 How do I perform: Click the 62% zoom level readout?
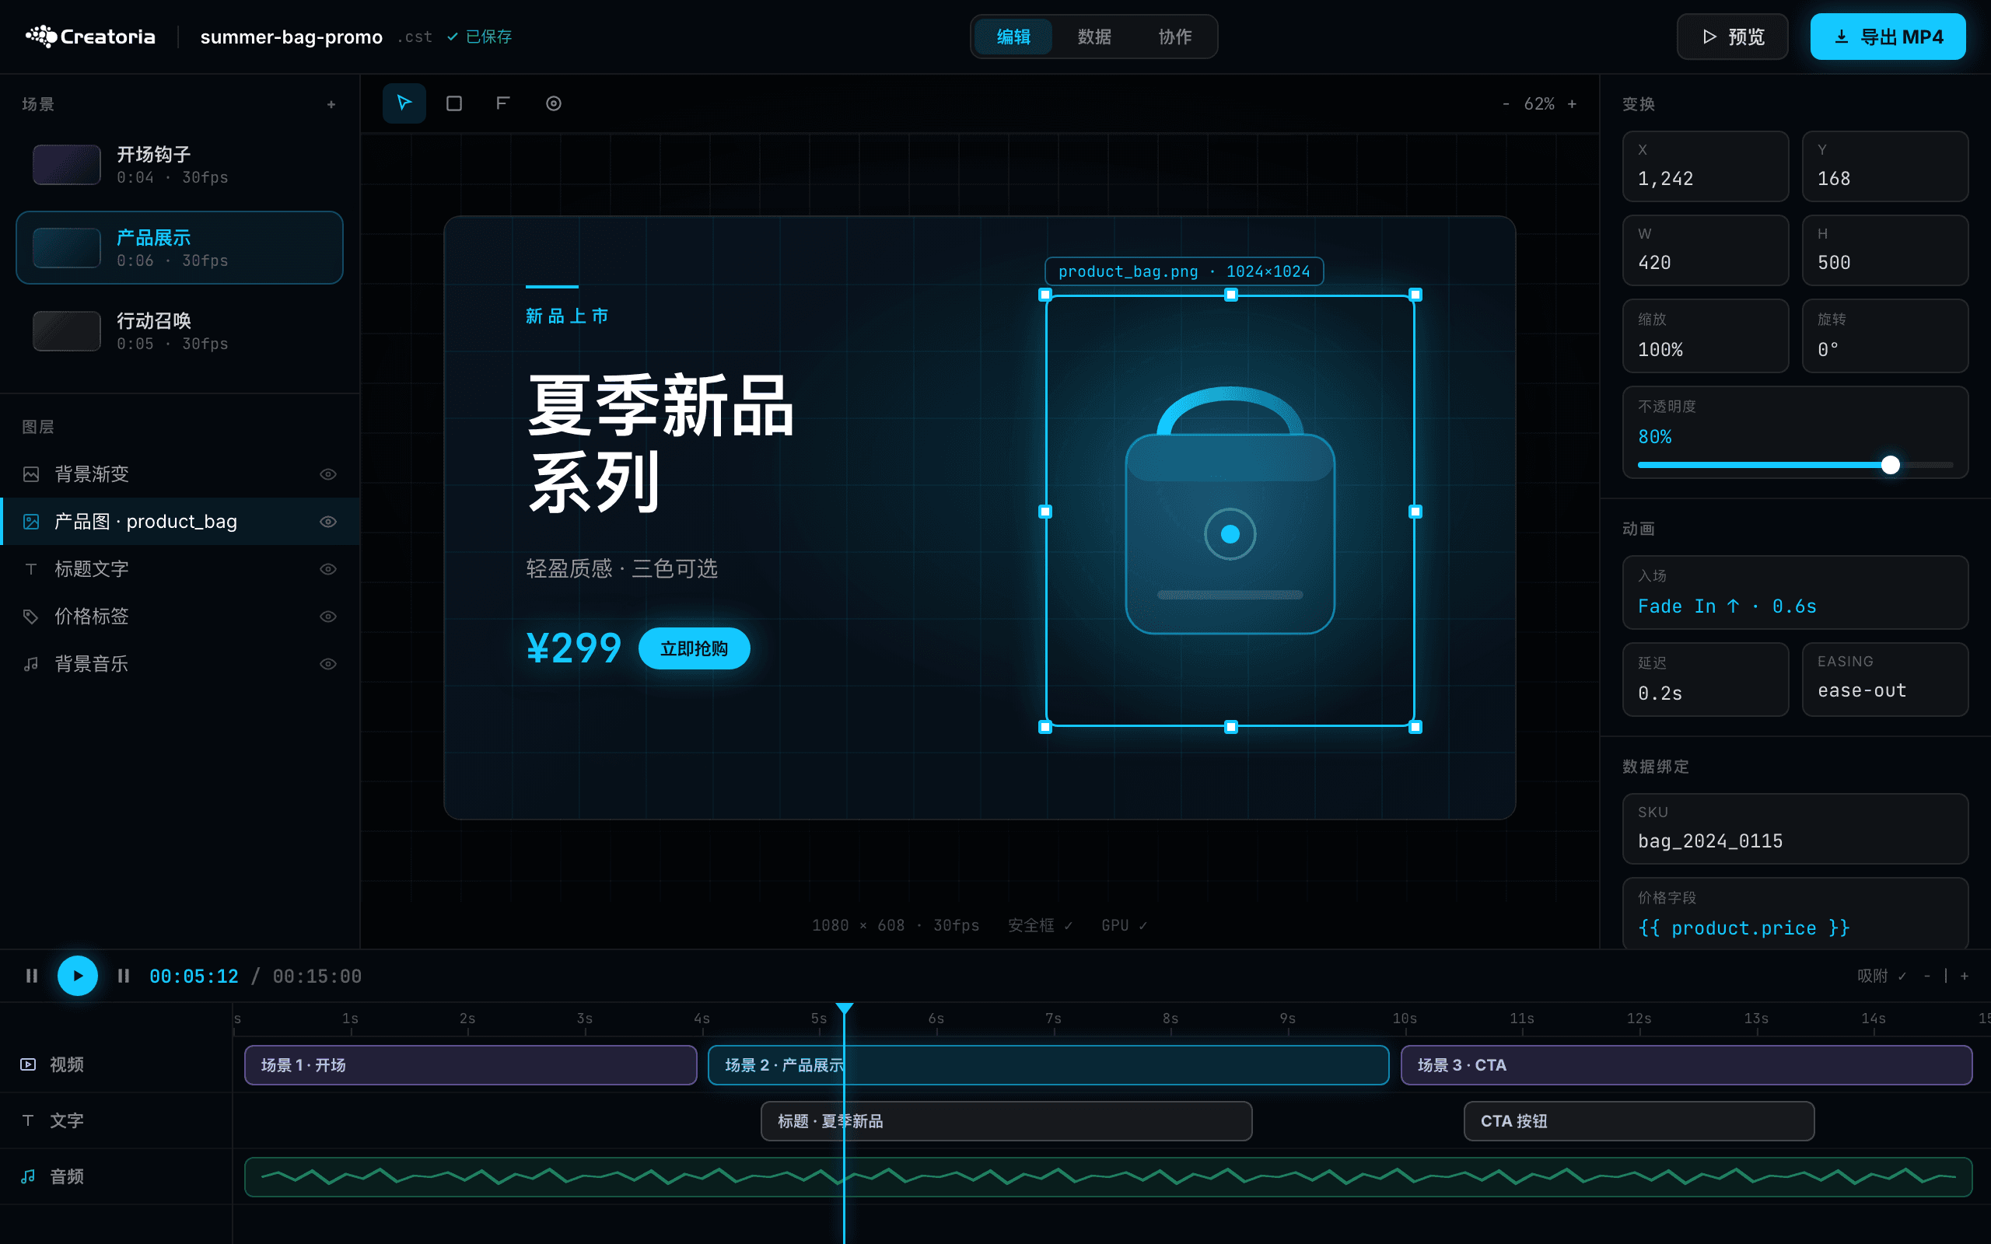tap(1539, 103)
